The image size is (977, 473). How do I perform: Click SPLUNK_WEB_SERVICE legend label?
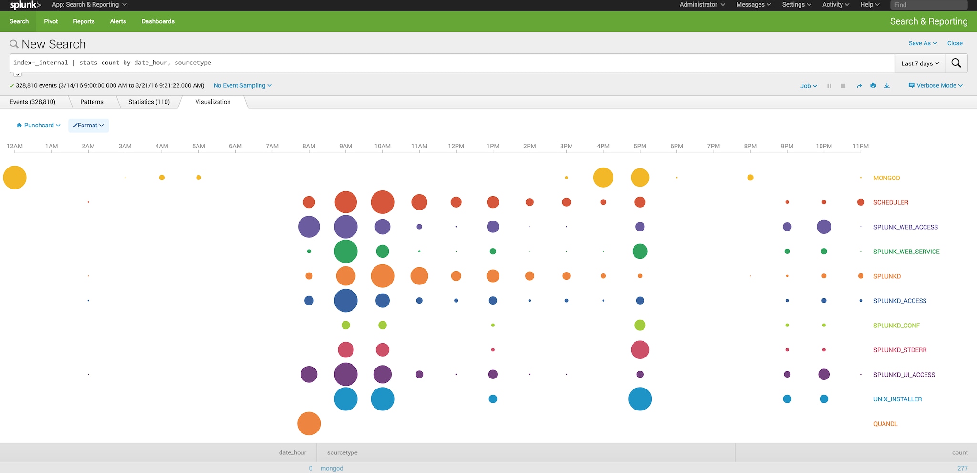[x=906, y=252]
